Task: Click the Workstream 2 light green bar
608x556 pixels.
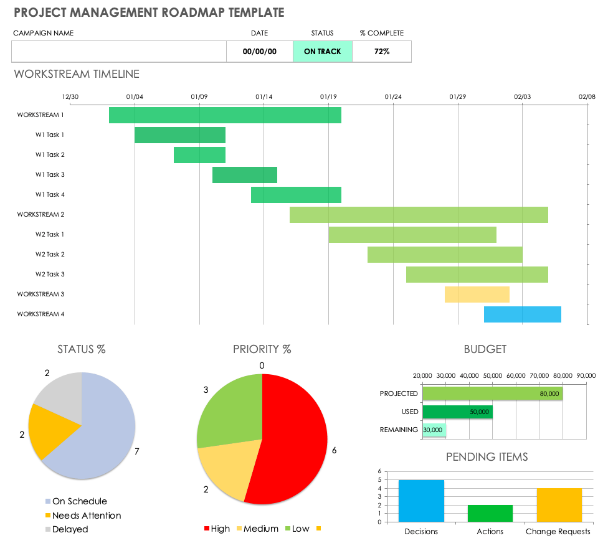Action: [419, 215]
